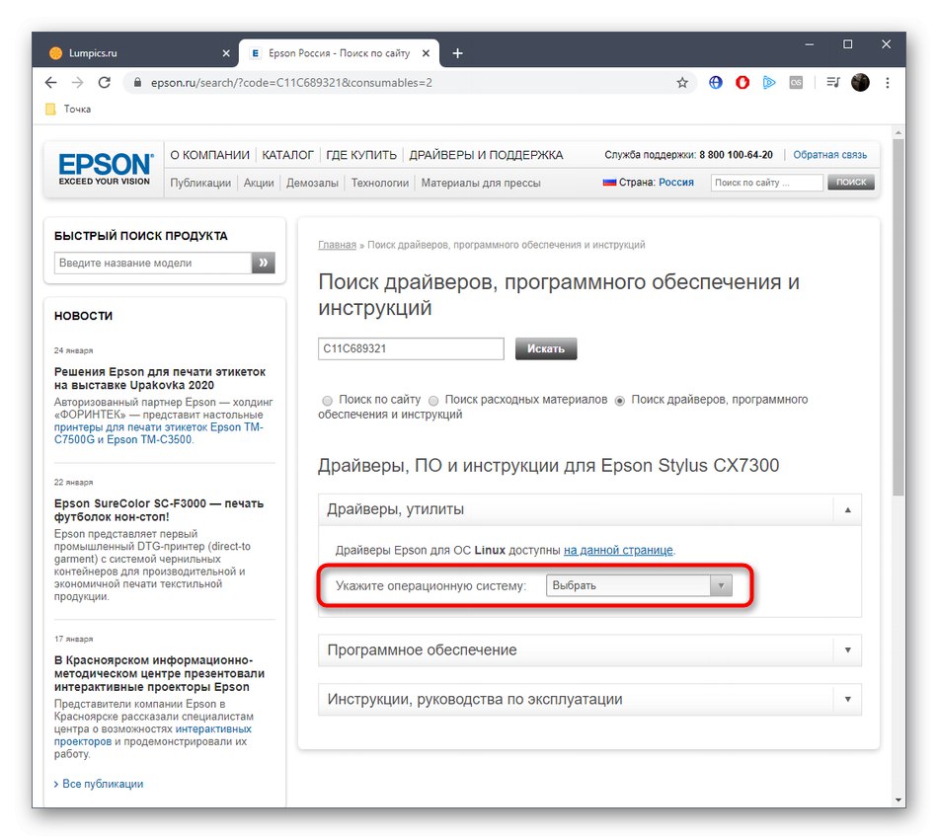The height and width of the screenshot is (840, 938).
Task: Open Материалы для прессы link
Action: (x=481, y=183)
